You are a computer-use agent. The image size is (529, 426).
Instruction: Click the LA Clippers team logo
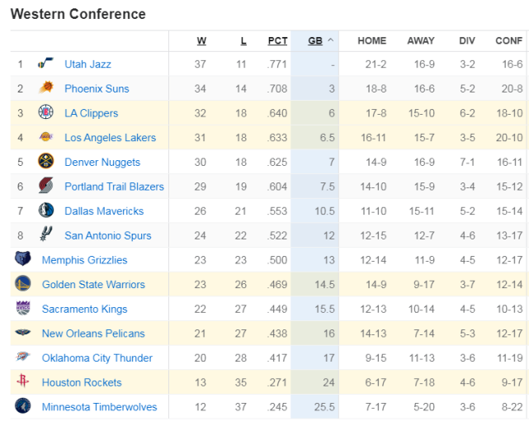[45, 113]
